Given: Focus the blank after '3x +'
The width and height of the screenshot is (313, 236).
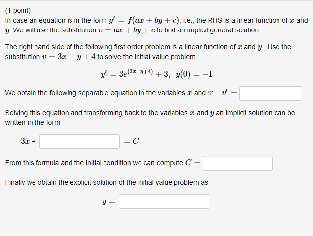Looking at the screenshot, I should pyautogui.click(x=79, y=142).
